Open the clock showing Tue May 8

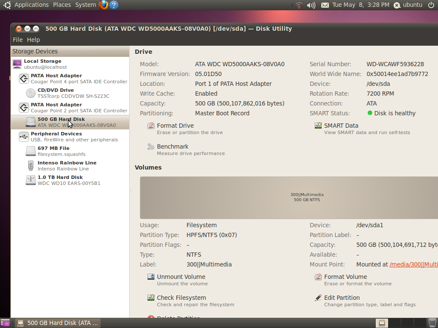[361, 5]
